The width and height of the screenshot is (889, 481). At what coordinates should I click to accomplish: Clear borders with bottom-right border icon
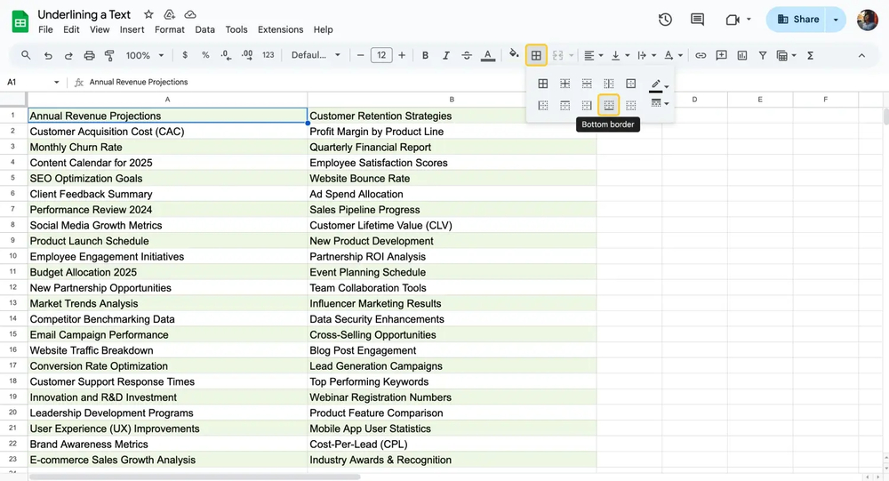click(630, 105)
